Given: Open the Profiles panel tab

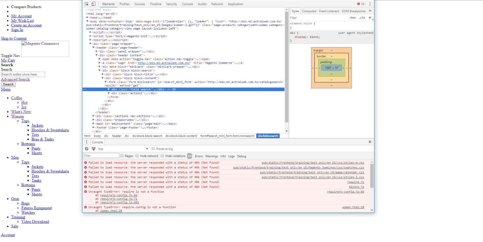Looking at the screenshot, I should (x=124, y=4).
